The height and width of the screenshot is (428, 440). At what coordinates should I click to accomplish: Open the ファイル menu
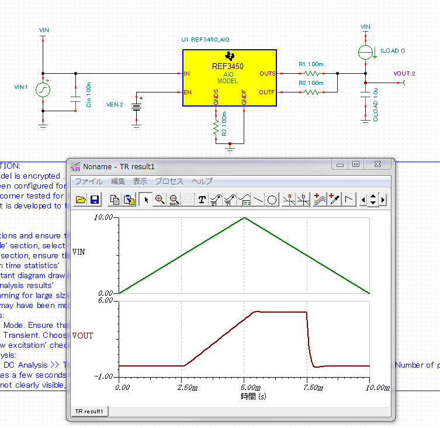tap(89, 182)
